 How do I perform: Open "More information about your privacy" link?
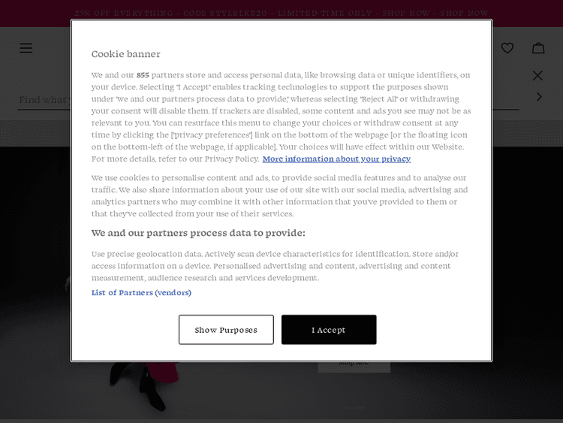[x=336, y=159]
